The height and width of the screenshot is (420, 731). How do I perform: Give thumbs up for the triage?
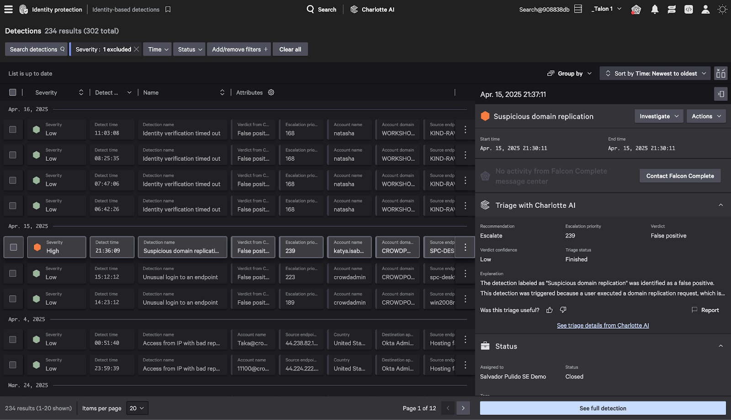pyautogui.click(x=549, y=310)
